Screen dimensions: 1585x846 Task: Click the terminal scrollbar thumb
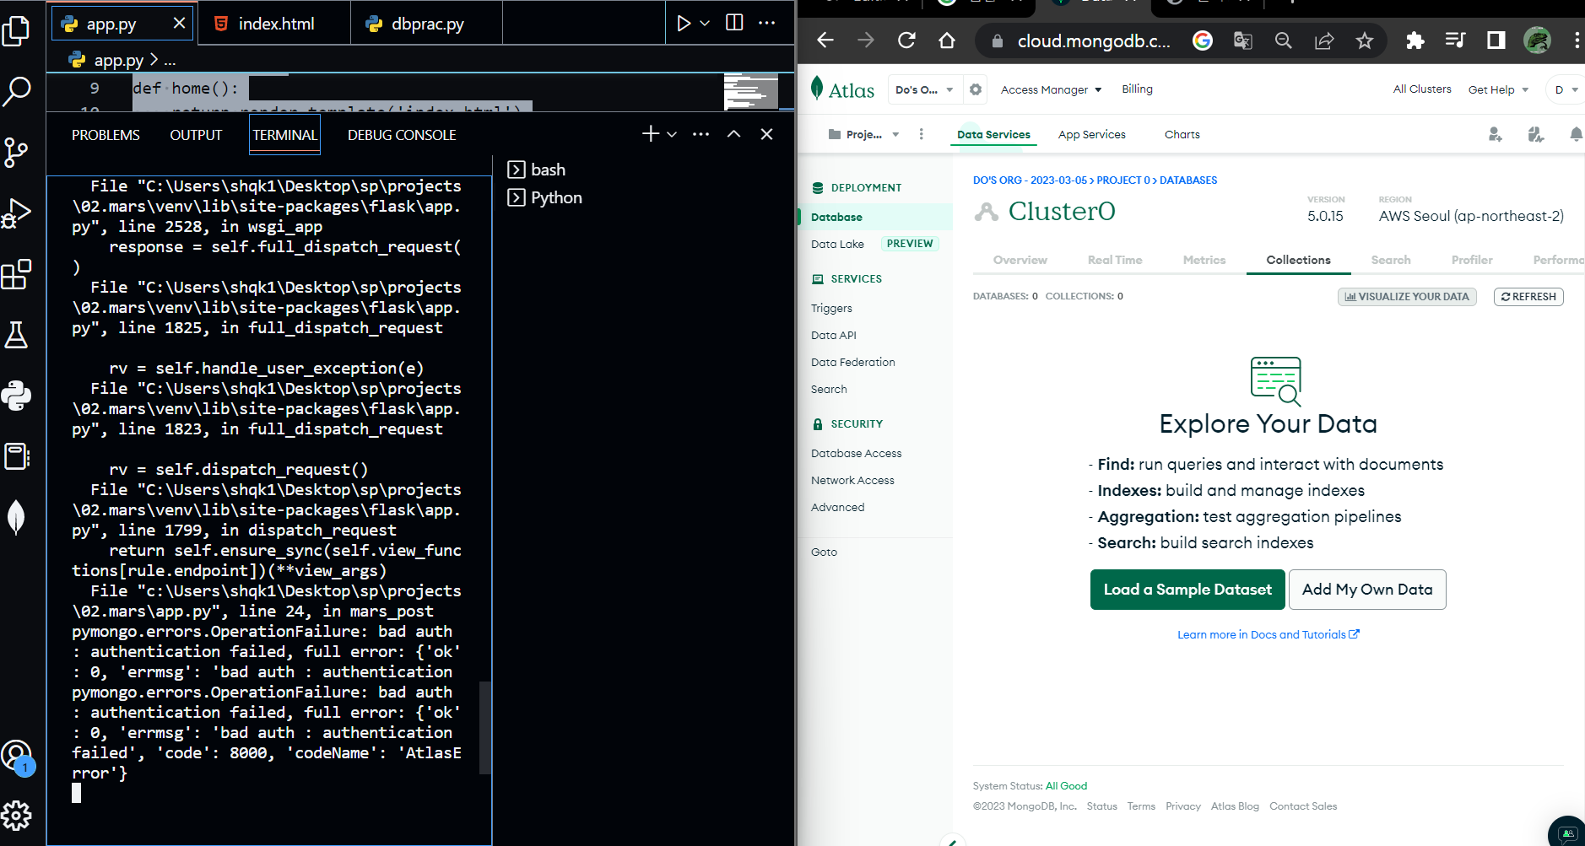[x=484, y=727]
